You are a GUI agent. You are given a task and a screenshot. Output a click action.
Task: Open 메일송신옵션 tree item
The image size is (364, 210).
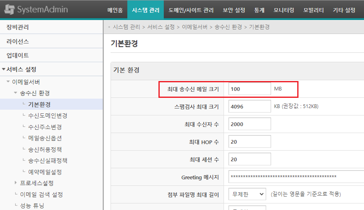pyautogui.click(x=45, y=138)
